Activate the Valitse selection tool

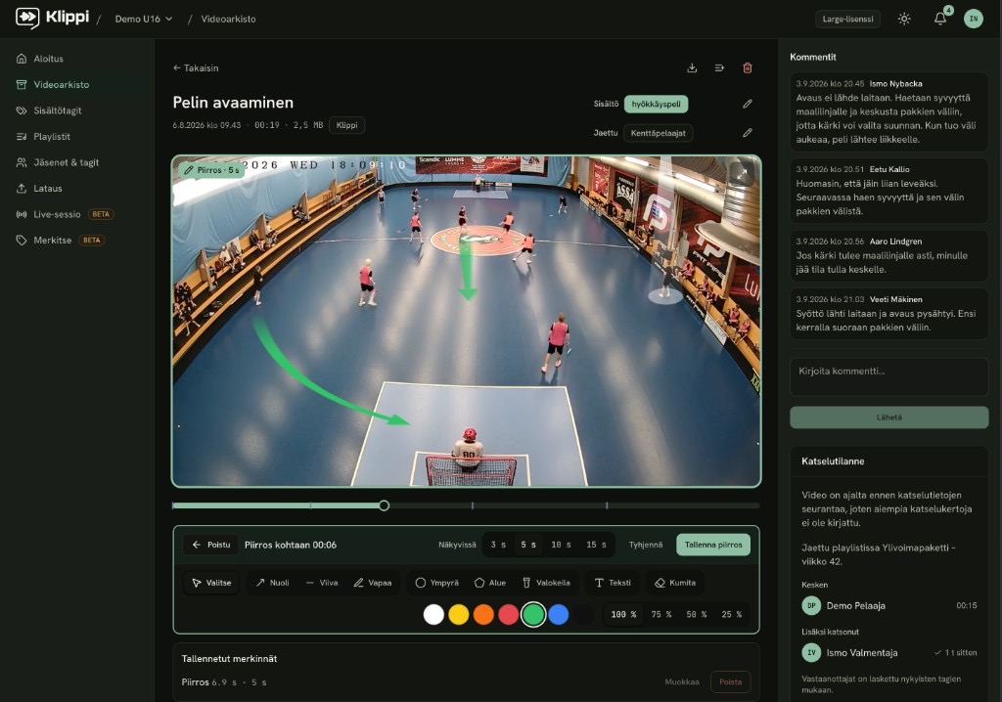click(211, 583)
